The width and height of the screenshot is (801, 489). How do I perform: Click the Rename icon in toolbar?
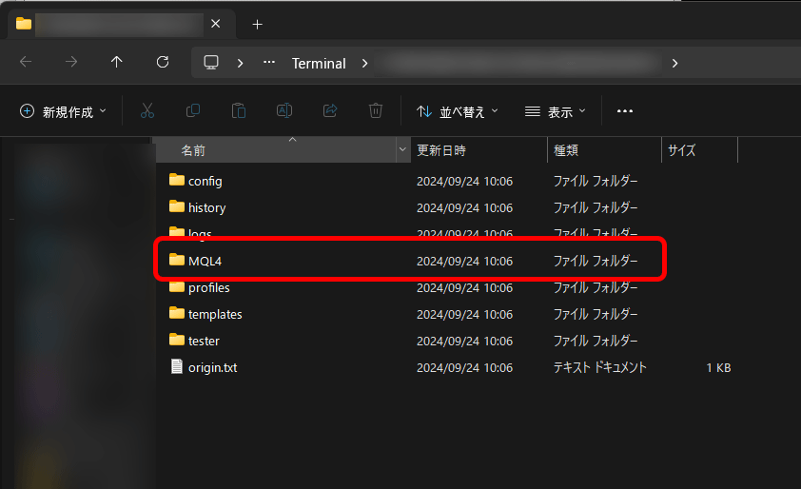point(283,111)
